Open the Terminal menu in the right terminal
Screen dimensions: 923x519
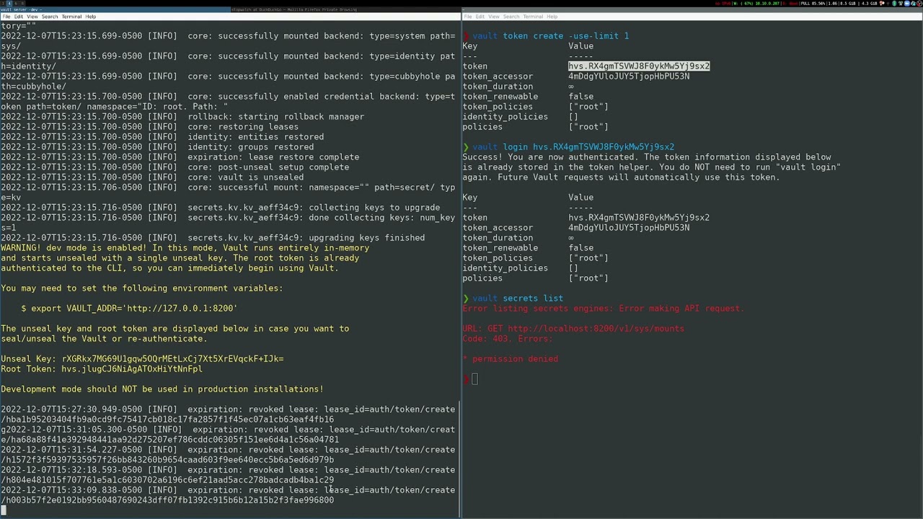[x=533, y=17]
